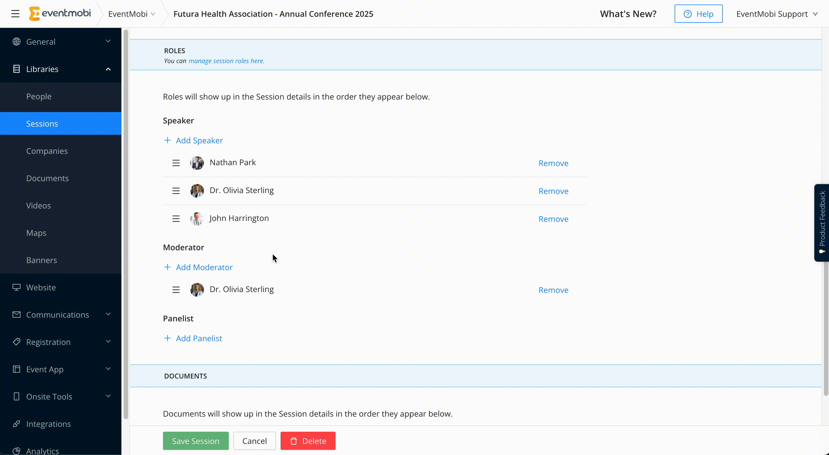The width and height of the screenshot is (829, 455).
Task: Expand the Communications sidebar section
Action: (108, 315)
